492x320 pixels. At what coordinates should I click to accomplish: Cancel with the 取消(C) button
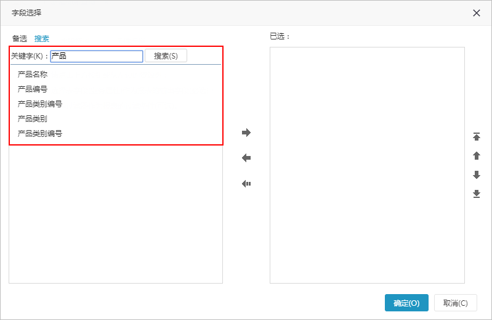455,303
